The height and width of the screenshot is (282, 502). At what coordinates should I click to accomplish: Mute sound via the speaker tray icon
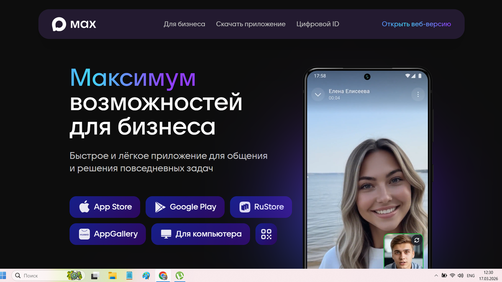point(460,275)
